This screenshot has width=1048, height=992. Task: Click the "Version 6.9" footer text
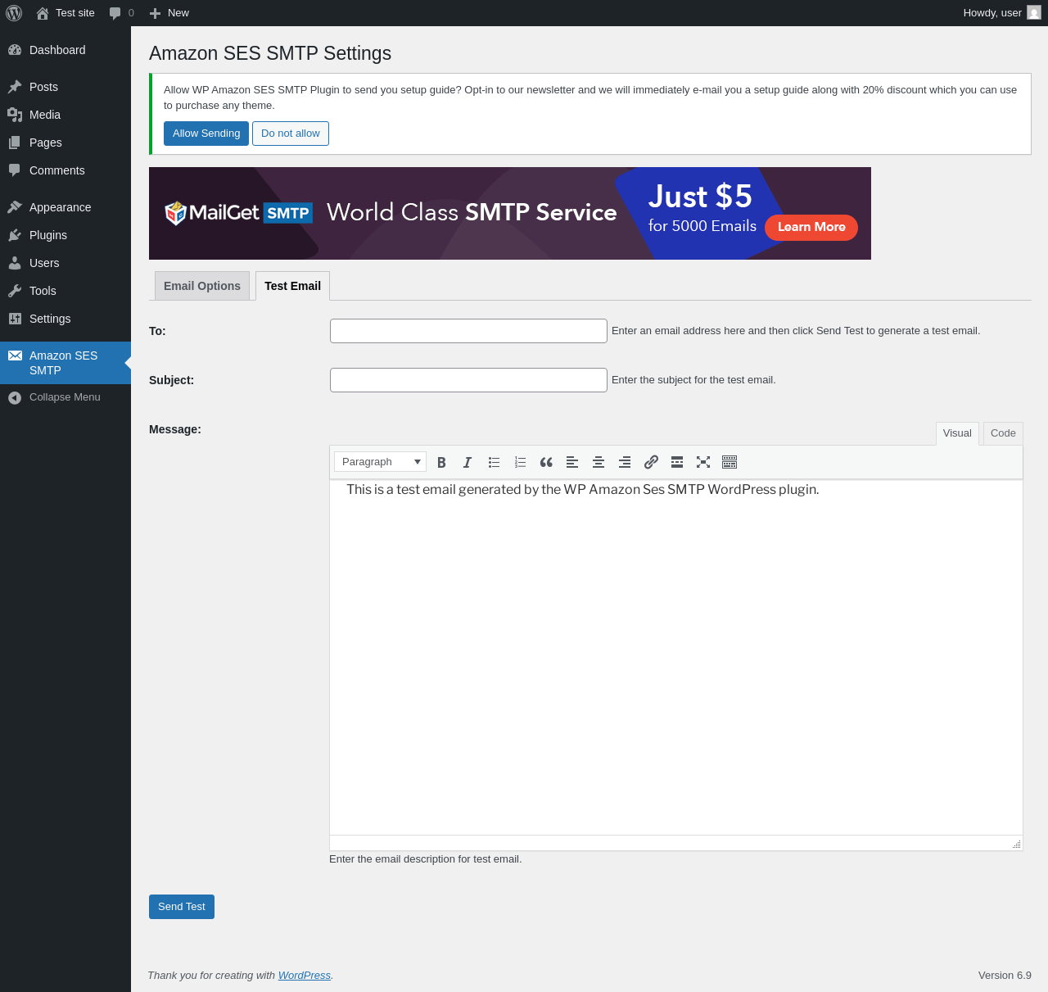click(1005, 976)
